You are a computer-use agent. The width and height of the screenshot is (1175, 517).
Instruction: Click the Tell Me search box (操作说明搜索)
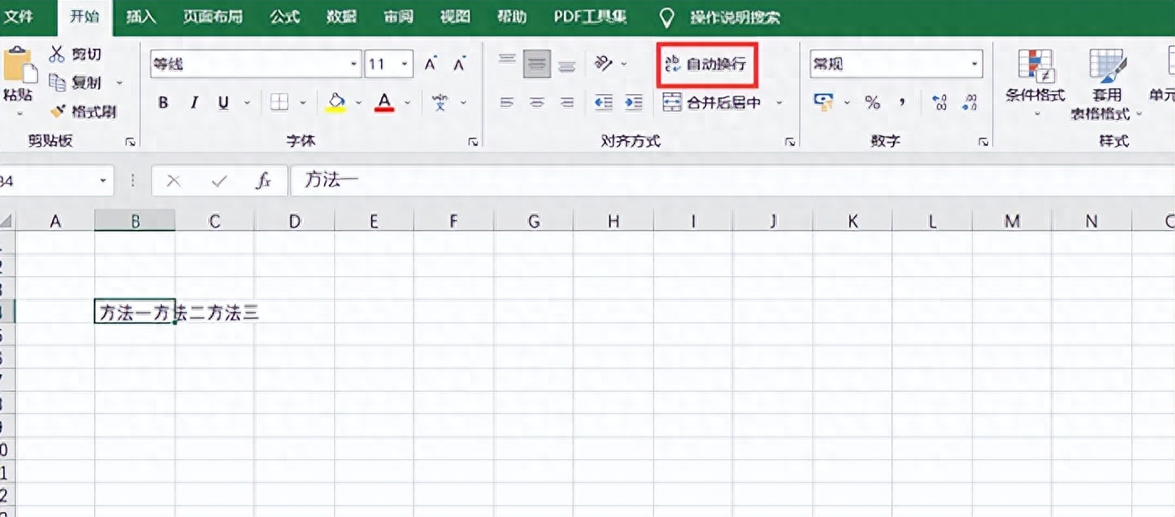734,17
